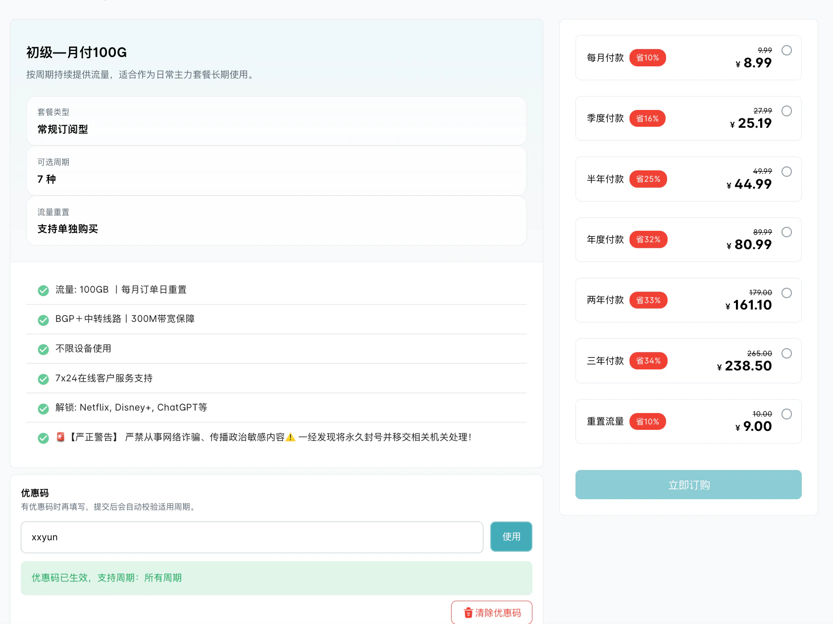833x624 pixels.
Task: Click the 重置流量 label text
Action: tap(605, 421)
